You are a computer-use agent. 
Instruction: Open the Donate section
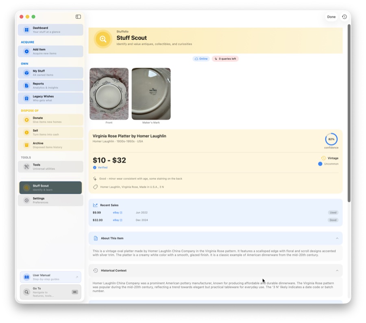(x=50, y=120)
